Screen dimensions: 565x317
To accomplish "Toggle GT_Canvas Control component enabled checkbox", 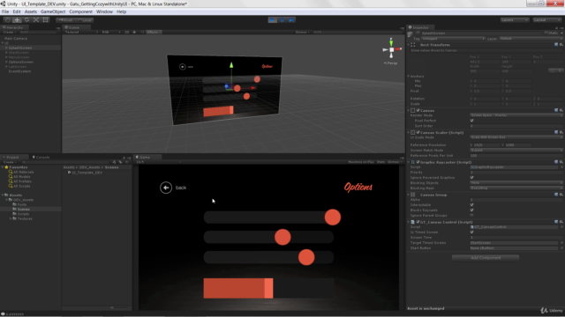I will coord(418,222).
